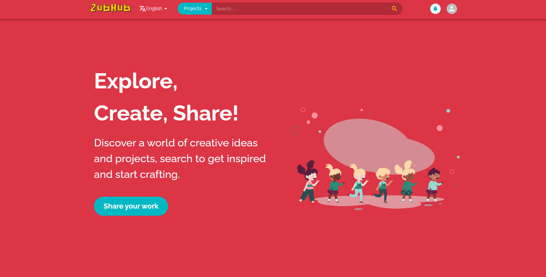The height and width of the screenshot is (277, 546).
Task: Click the Explore, Create, Share! heading
Action: coord(166,97)
